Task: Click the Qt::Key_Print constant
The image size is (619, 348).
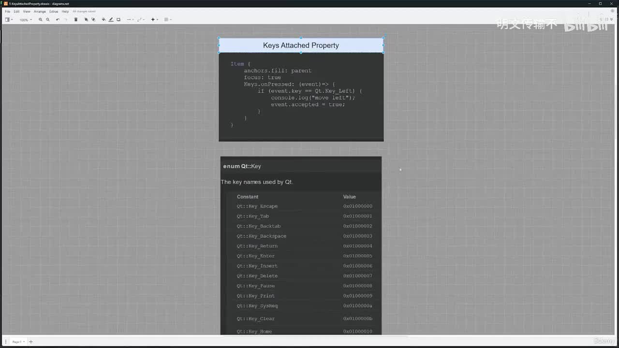Action: tap(256, 296)
